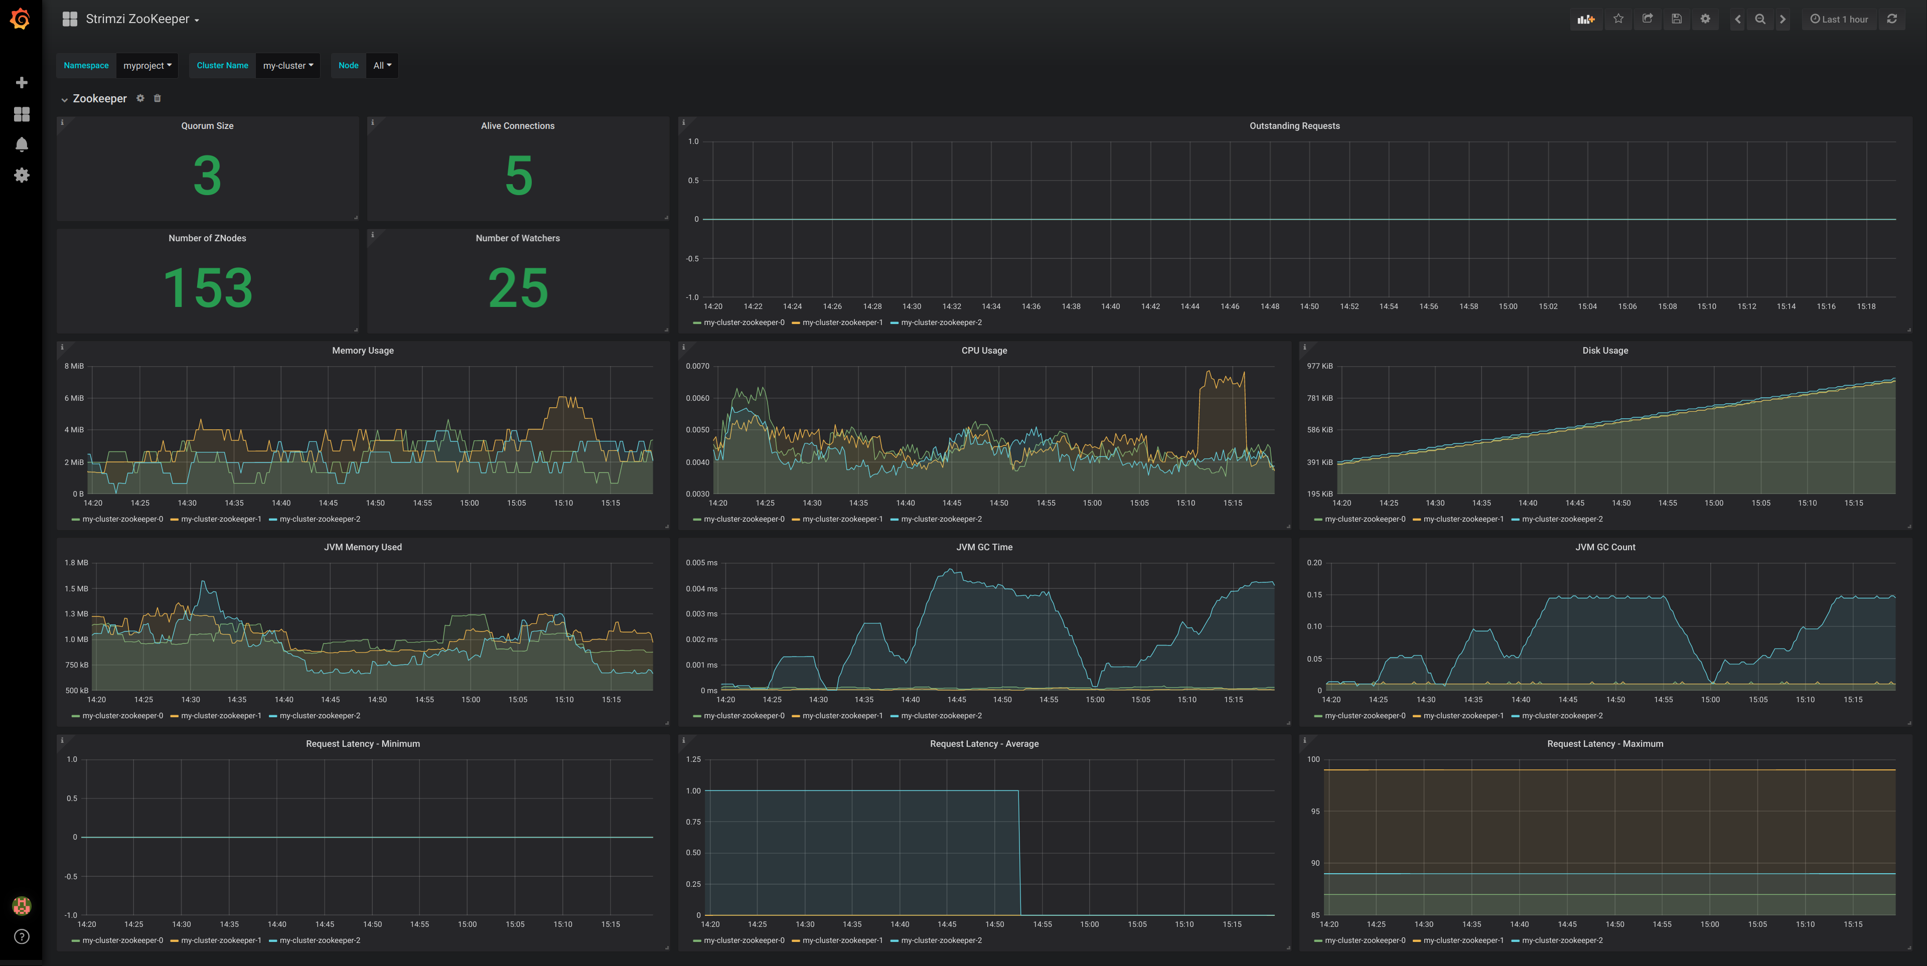Toggle my-cluster-zookeeper-2 in JVM Memory Used legend
This screenshot has height=966, width=1927.
pos(320,716)
